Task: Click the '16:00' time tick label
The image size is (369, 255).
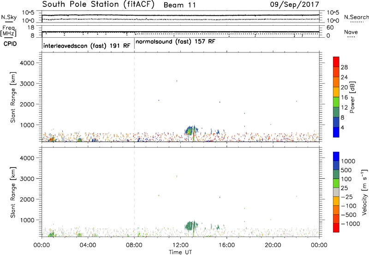Action: tap(226, 245)
